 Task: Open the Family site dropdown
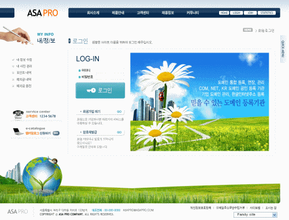pyautogui.click(x=255, y=215)
